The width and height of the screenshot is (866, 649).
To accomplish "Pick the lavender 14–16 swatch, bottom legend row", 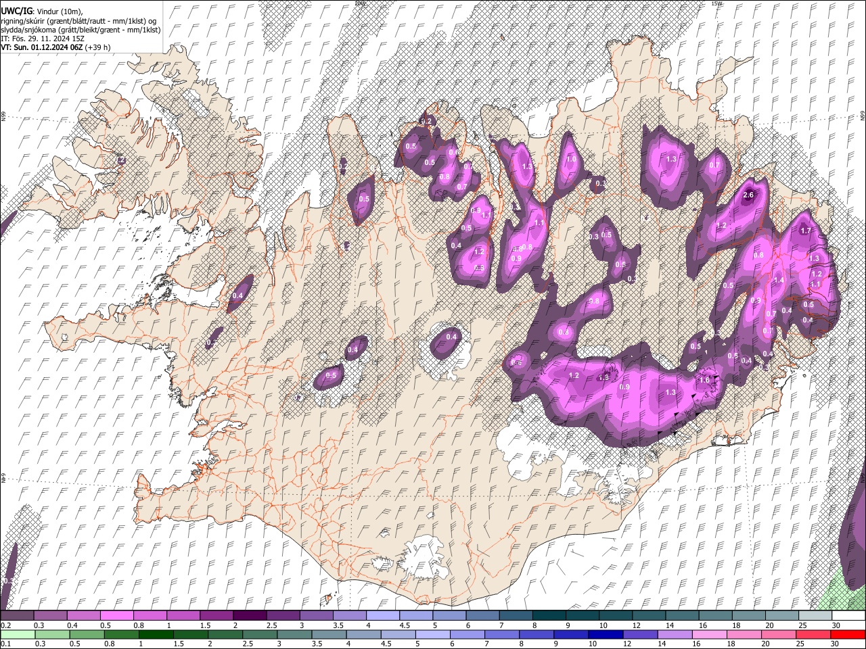I will pyautogui.click(x=675, y=634).
